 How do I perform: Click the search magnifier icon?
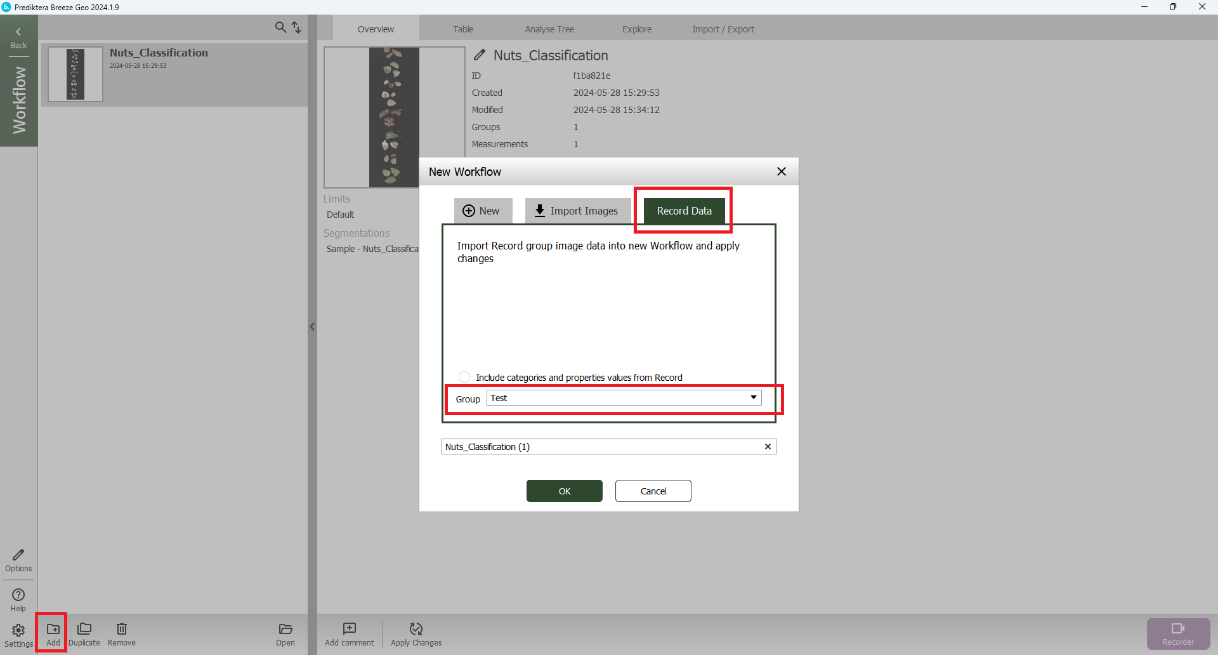[x=280, y=27]
